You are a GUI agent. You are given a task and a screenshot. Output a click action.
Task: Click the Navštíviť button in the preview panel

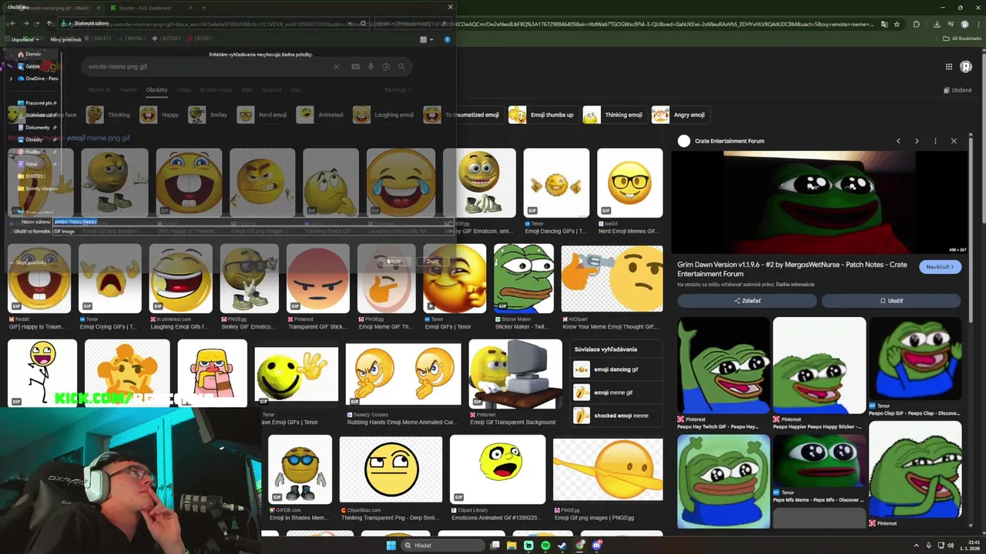pos(940,267)
